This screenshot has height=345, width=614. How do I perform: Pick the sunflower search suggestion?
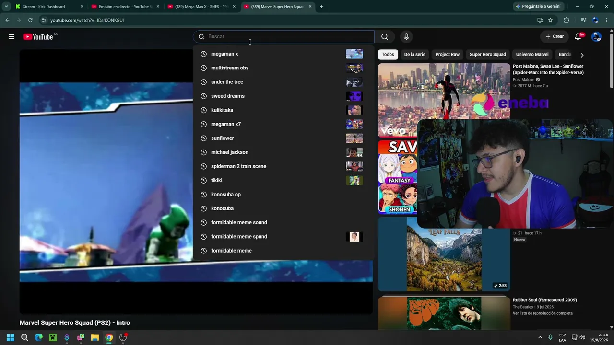283,138
